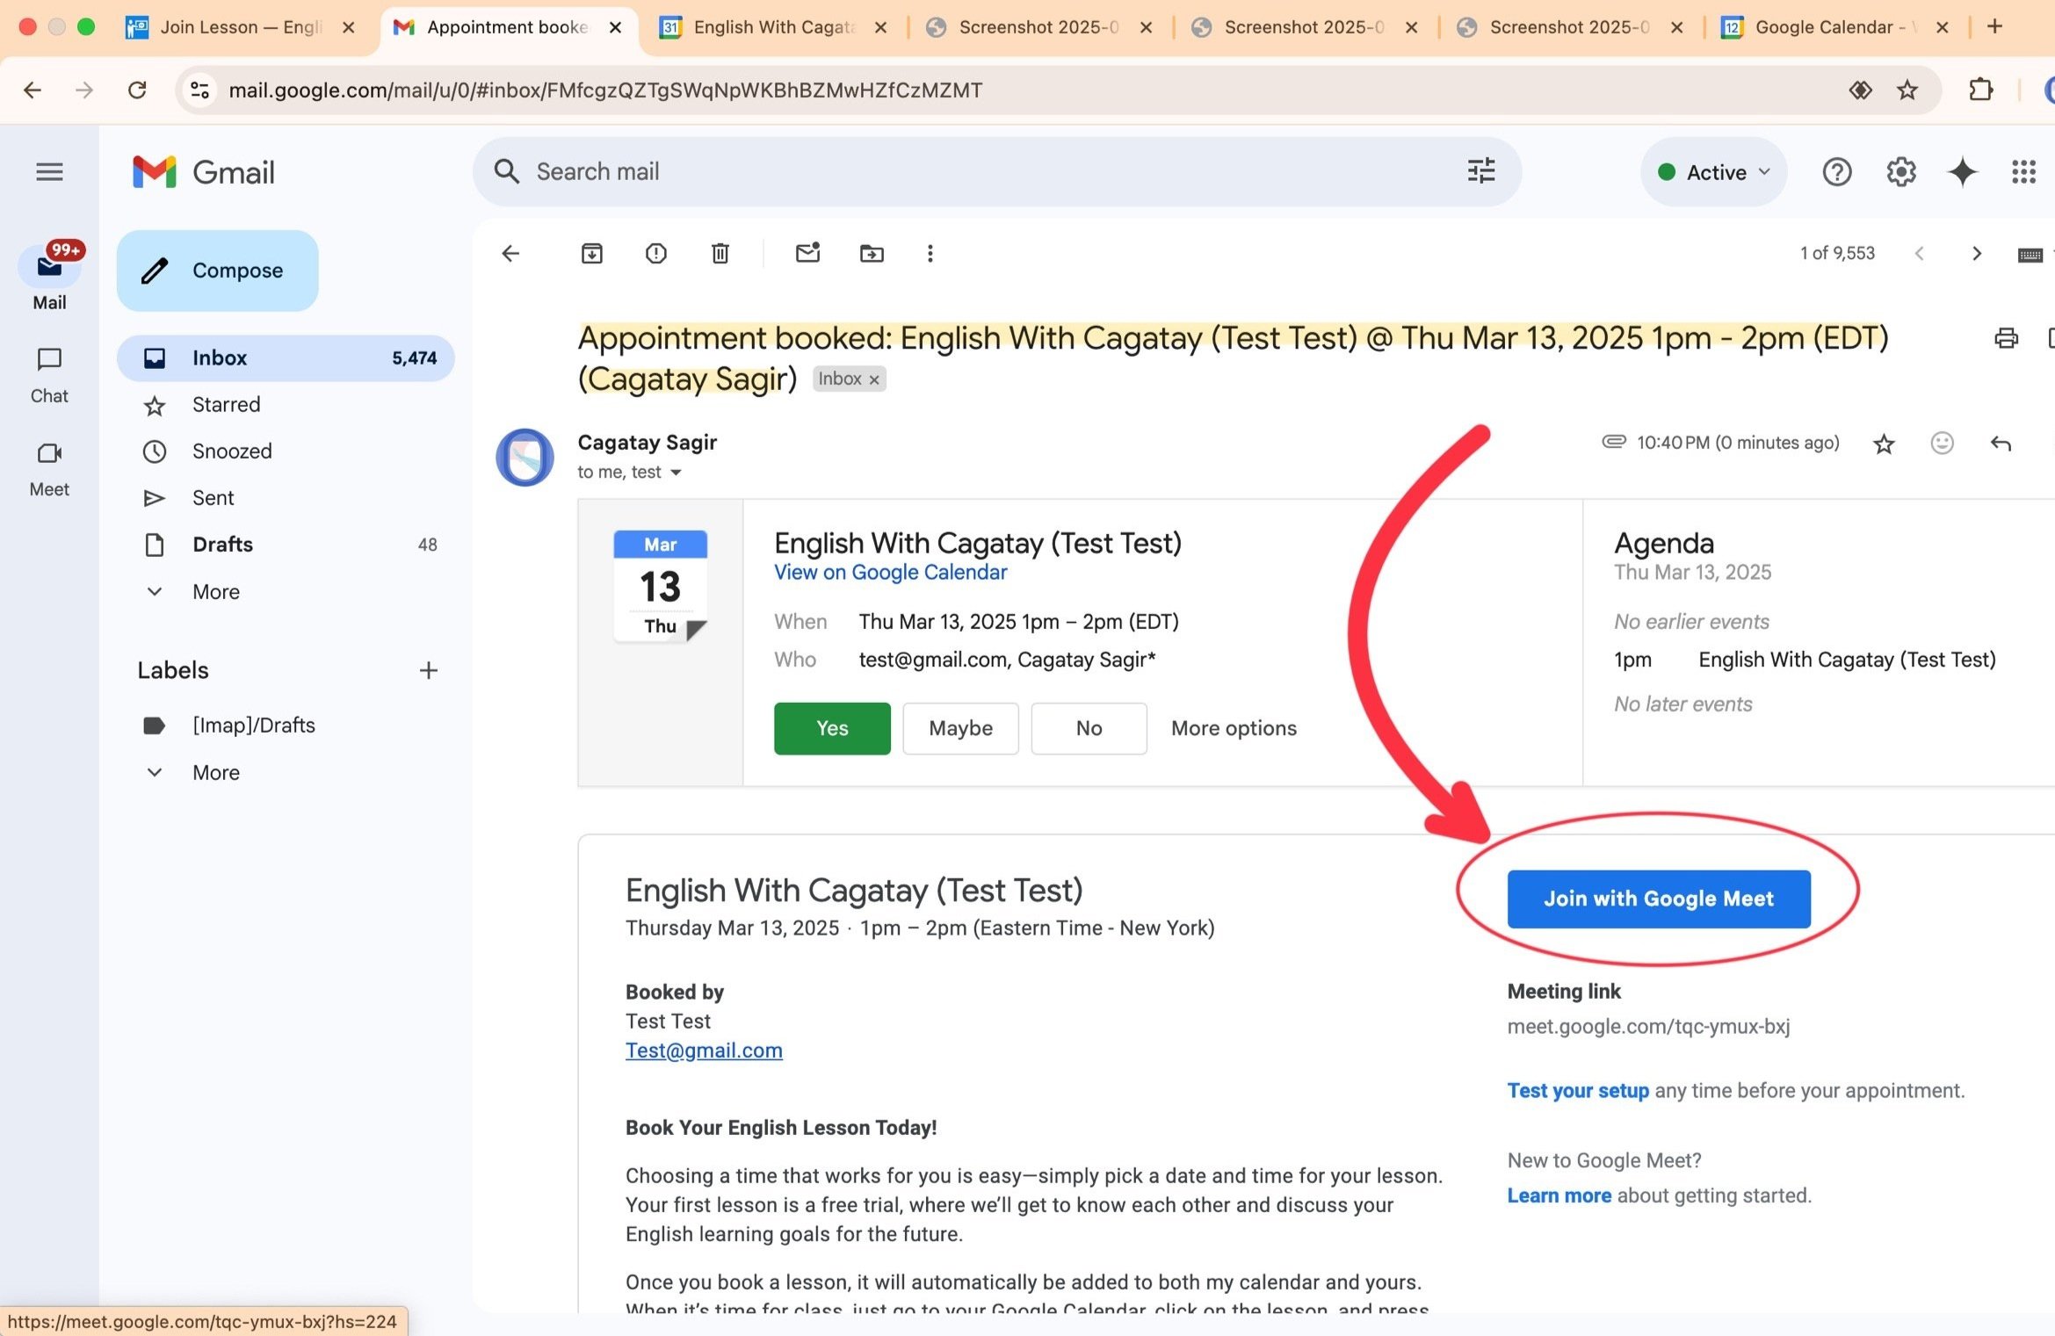Click the address bar URL
Screen dimensions: 2055x1336
[x=605, y=90]
